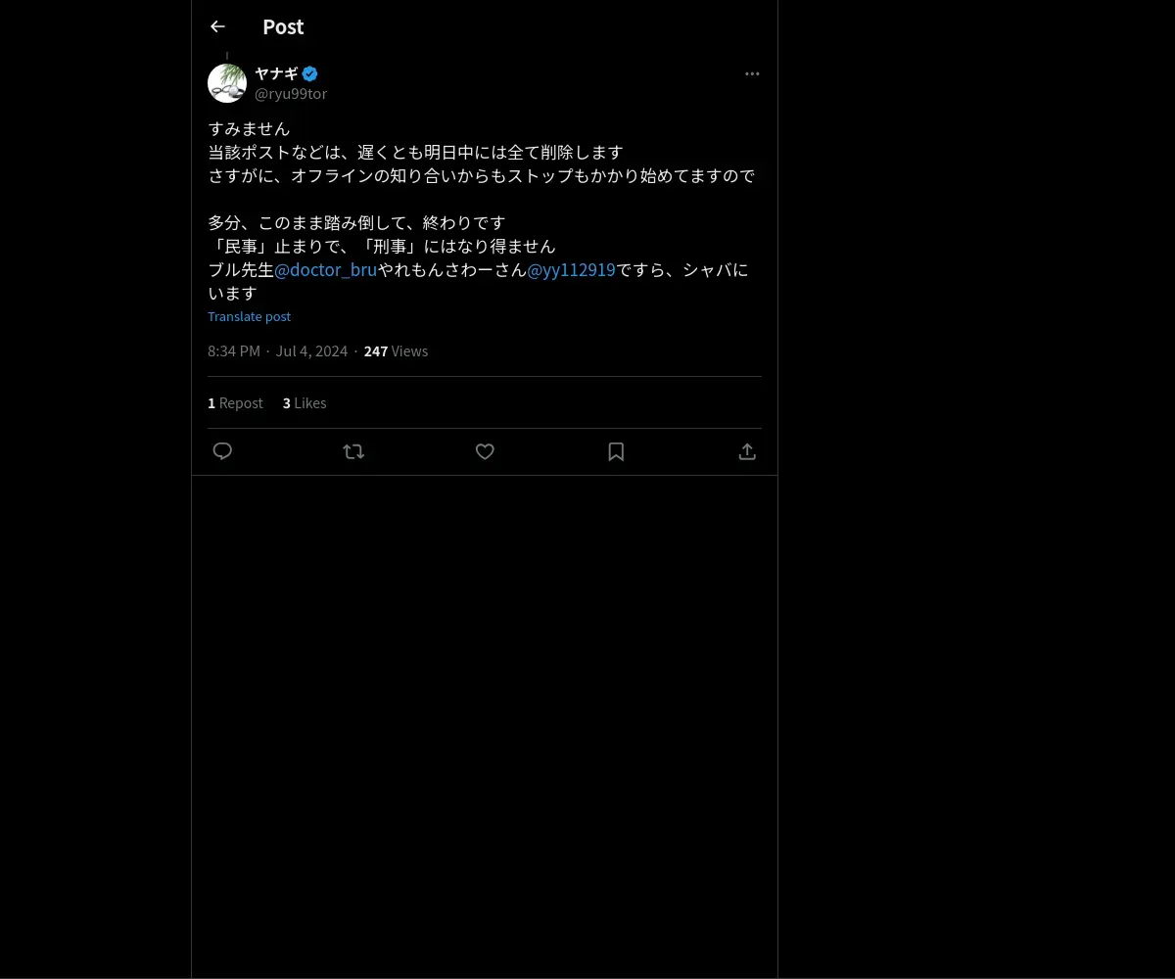Click the blue verified badge
Viewport: 1175px width, 979px height.
pos(309,73)
